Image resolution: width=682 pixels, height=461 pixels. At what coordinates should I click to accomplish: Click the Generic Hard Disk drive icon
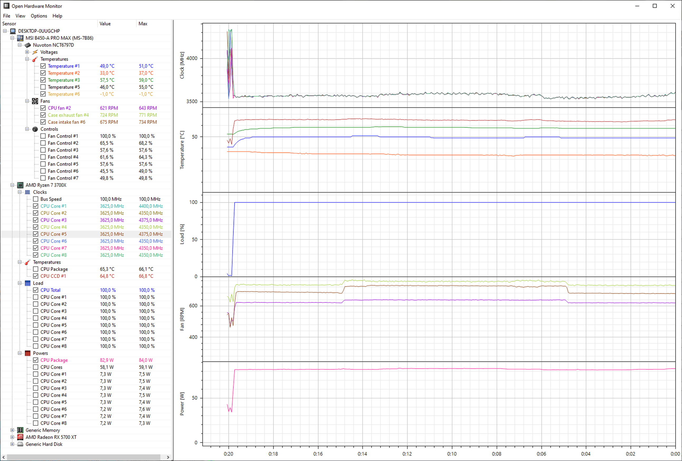coord(20,444)
